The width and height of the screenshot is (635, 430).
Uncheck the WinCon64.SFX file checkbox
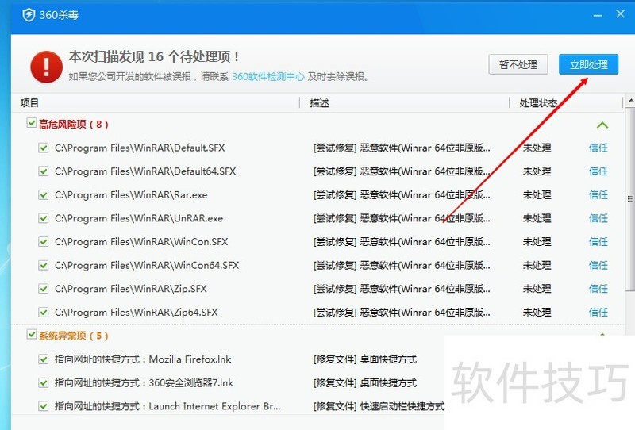[44, 266]
